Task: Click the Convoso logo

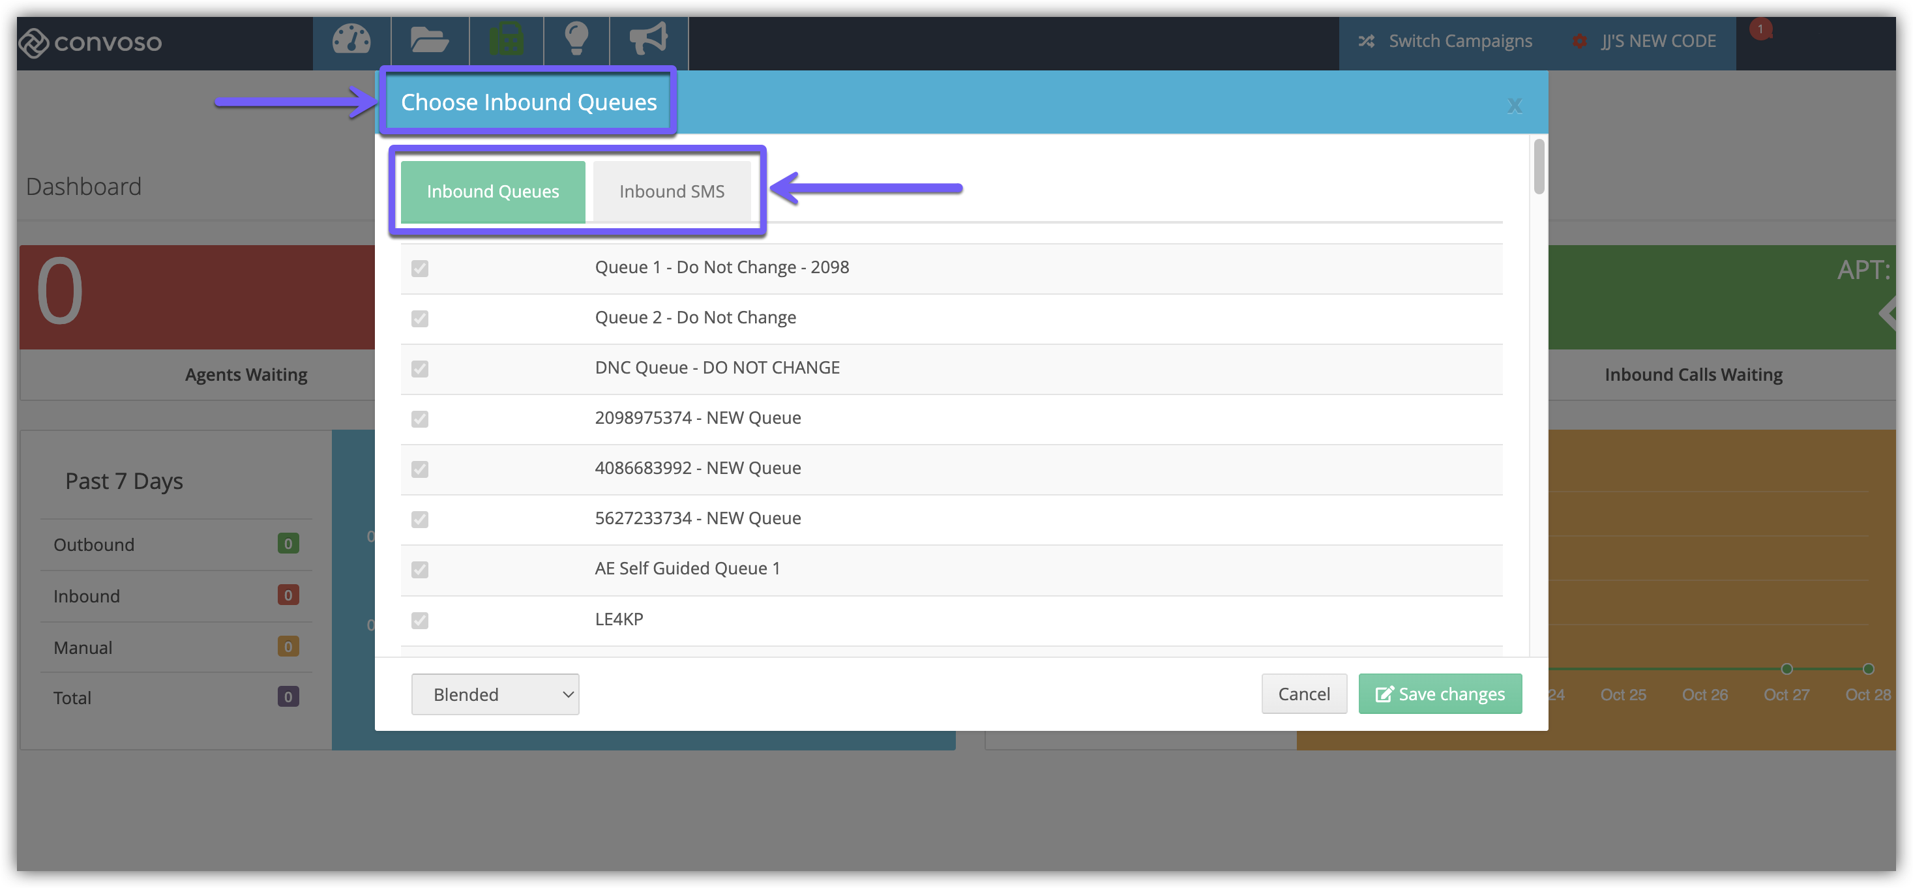Action: pyautogui.click(x=89, y=42)
